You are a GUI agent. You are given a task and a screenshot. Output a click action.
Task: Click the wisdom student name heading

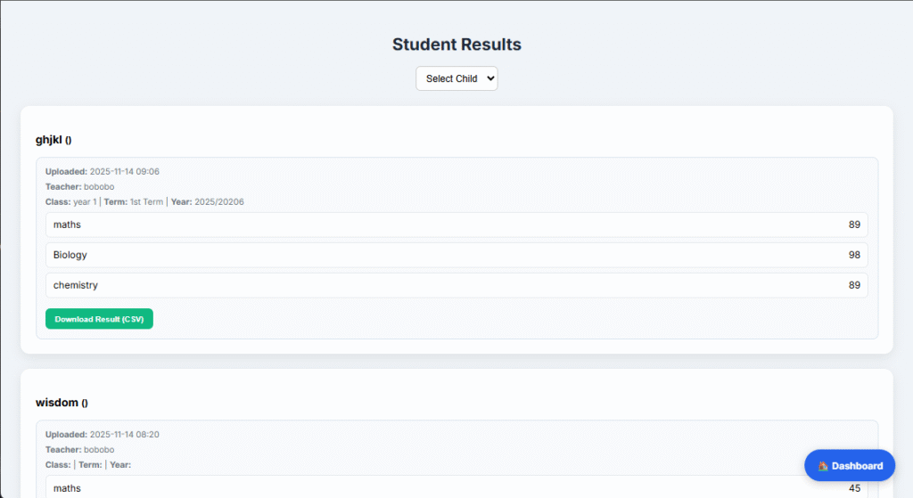pos(56,403)
